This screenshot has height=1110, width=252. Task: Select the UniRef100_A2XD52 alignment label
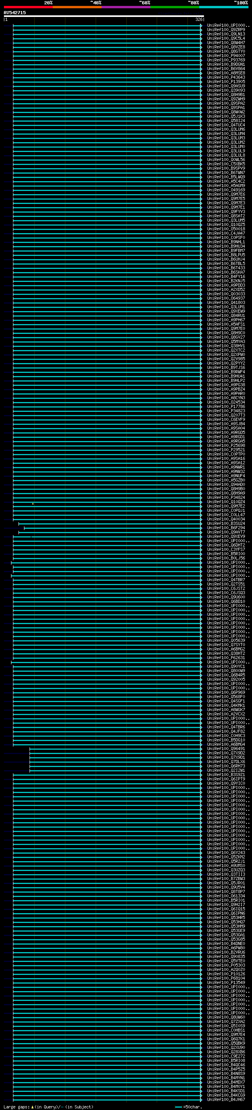tap(226, 289)
